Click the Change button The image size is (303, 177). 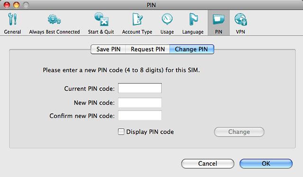click(x=239, y=132)
